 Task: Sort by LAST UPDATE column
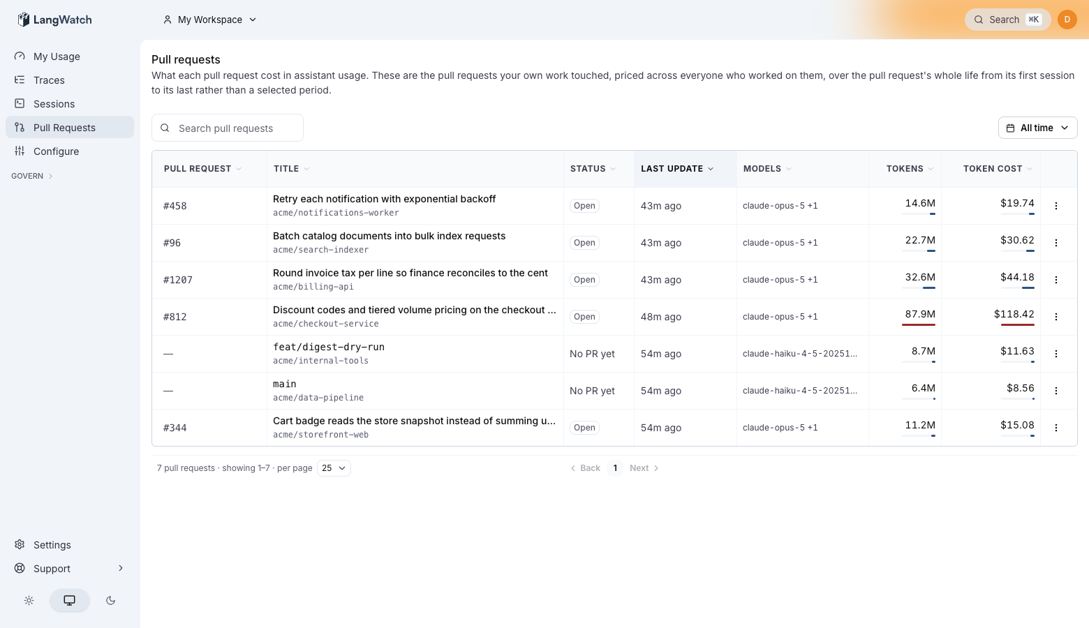(x=677, y=169)
